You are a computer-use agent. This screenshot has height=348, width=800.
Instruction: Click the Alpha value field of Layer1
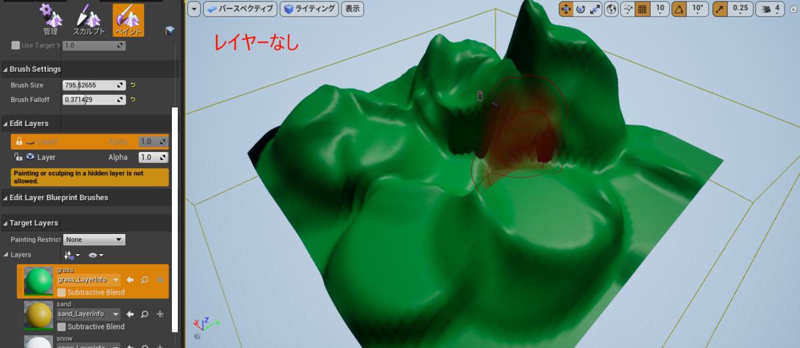153,142
